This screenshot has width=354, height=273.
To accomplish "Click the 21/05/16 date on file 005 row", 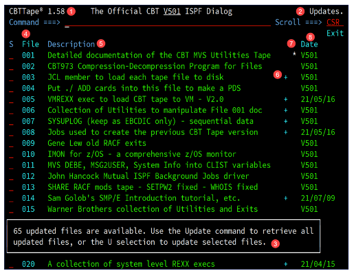I will tap(318, 99).
